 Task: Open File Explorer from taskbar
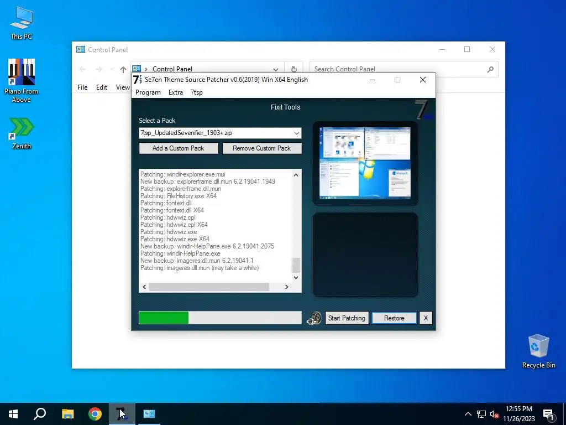(67, 414)
